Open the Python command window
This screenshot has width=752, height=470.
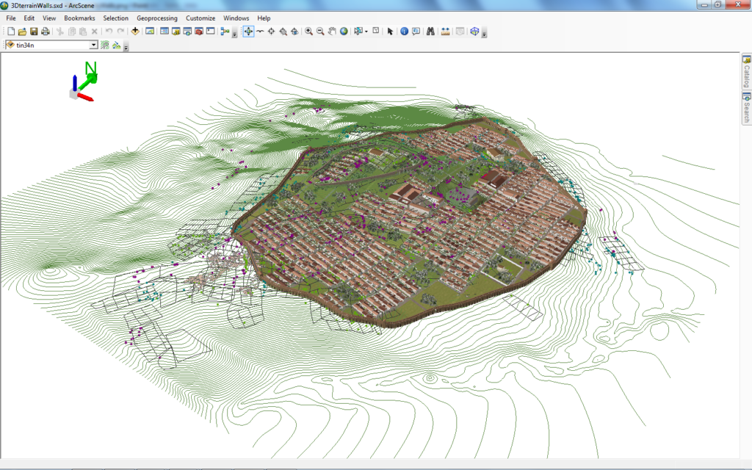(210, 32)
